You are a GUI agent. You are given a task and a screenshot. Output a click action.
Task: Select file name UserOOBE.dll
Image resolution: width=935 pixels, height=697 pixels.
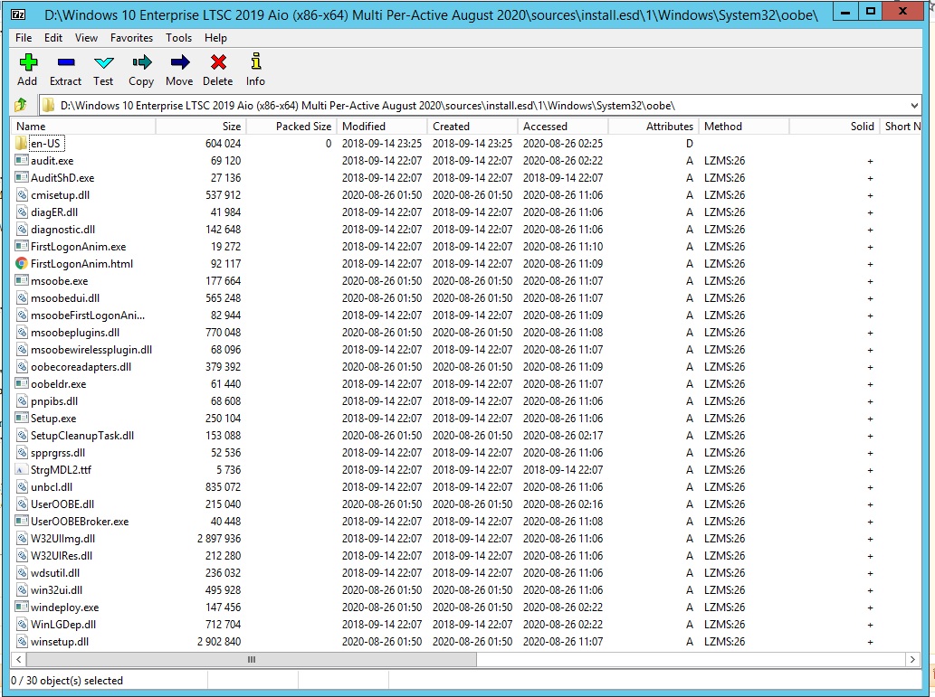pos(62,504)
